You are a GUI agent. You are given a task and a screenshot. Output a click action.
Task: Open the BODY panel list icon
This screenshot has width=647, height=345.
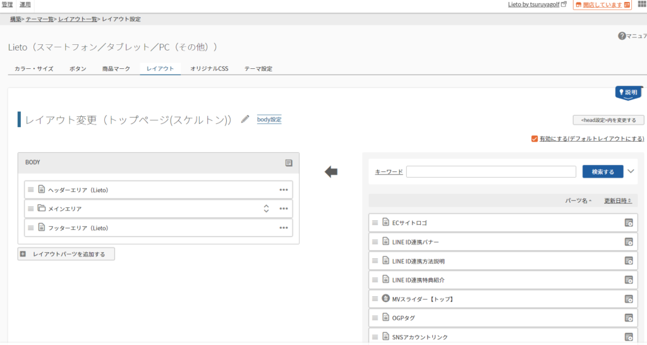pos(289,163)
